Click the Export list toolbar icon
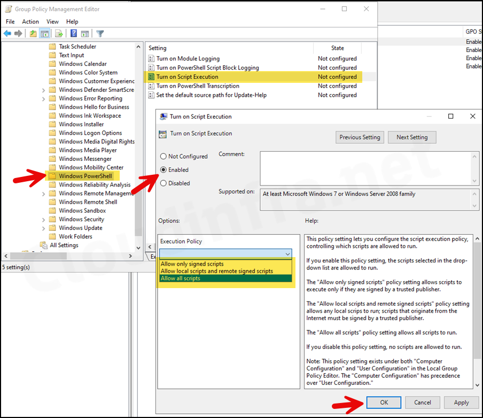 click(x=59, y=33)
